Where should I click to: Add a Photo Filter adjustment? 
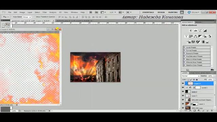[205, 36]
